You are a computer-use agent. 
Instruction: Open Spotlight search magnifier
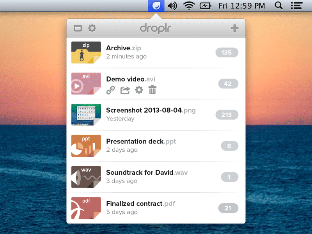point(278,5)
